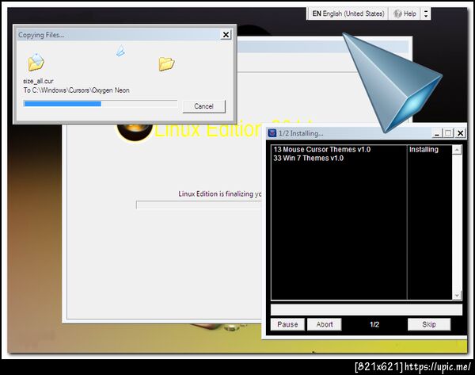Click the 'Linux Edition is finalizing' message
This screenshot has width=475, height=375.
point(219,194)
